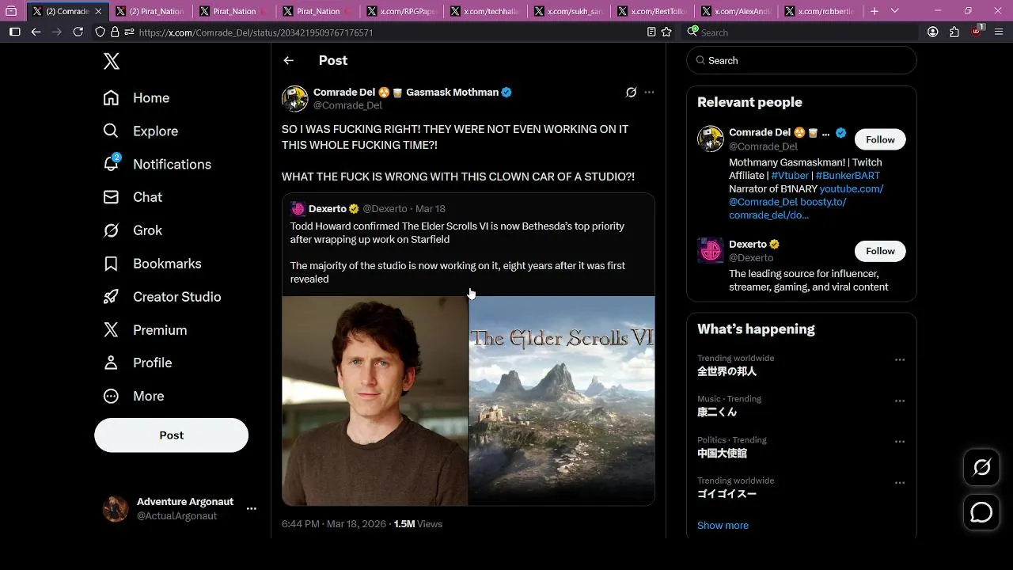Open the Explore page
The width and height of the screenshot is (1013, 570).
point(140,131)
